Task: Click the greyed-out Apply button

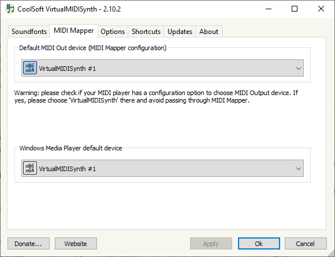Action: pos(211,244)
